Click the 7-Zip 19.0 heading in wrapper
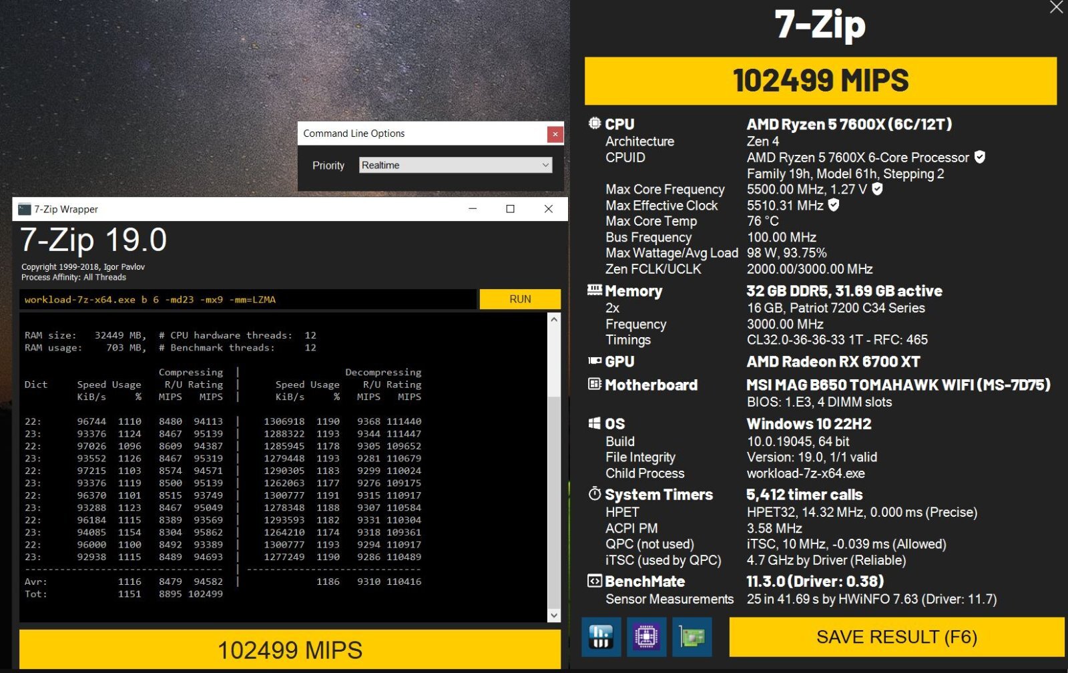1068x673 pixels. (93, 240)
